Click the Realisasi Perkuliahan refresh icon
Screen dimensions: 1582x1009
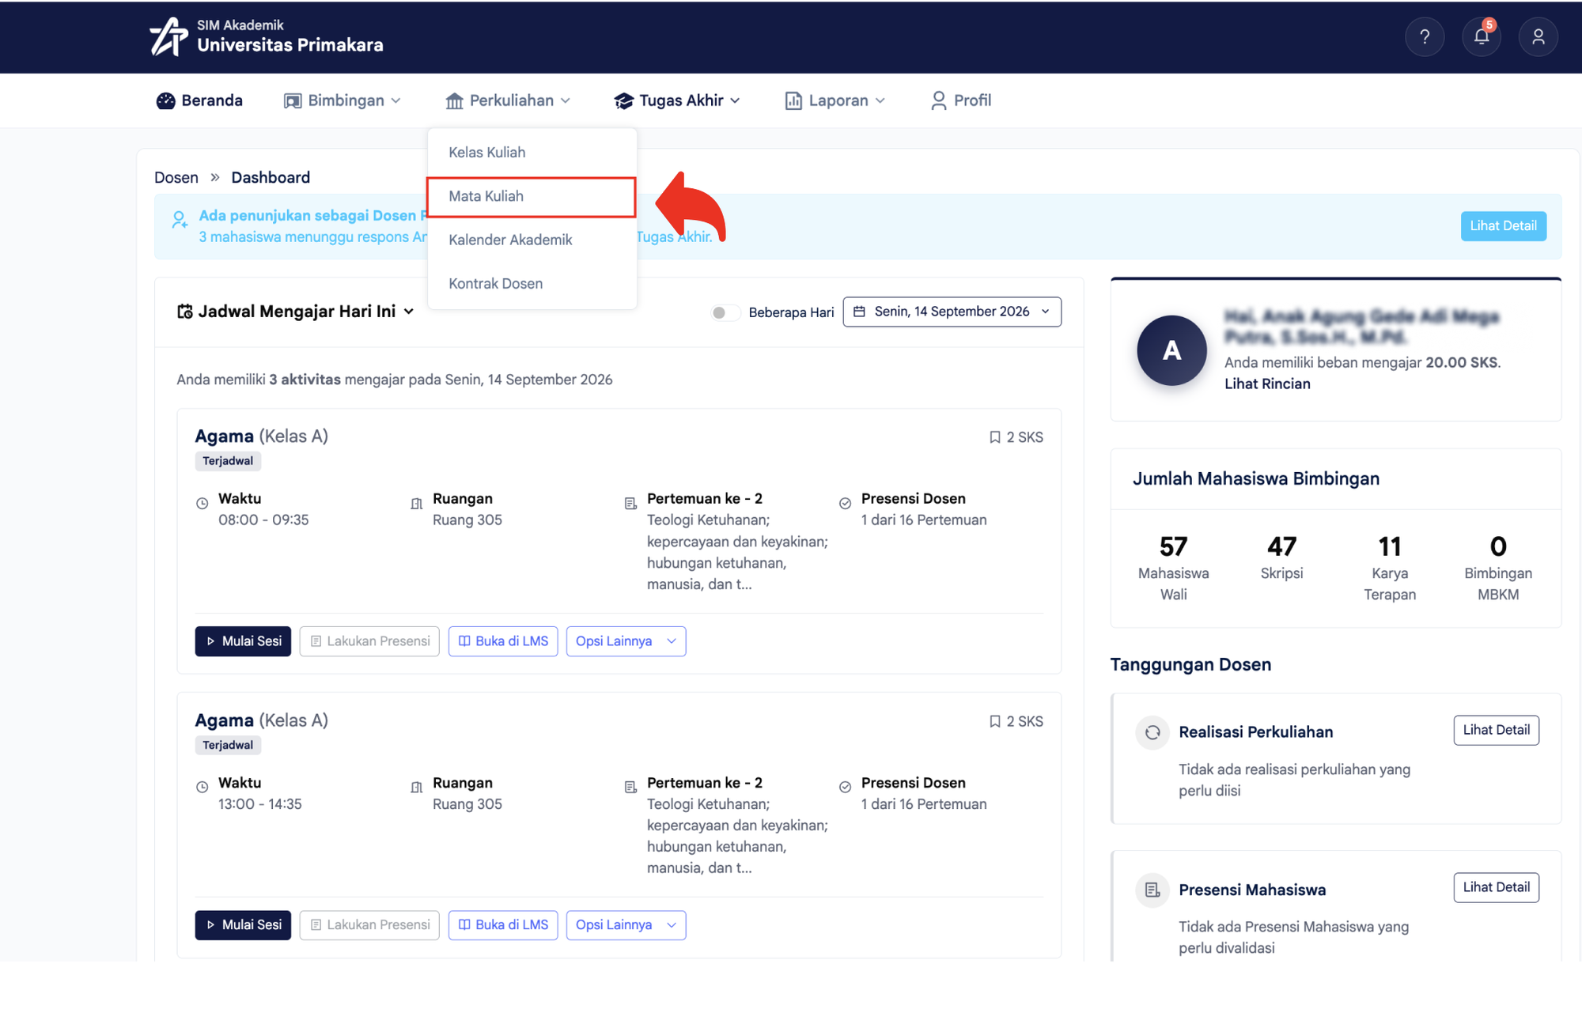pyautogui.click(x=1152, y=732)
